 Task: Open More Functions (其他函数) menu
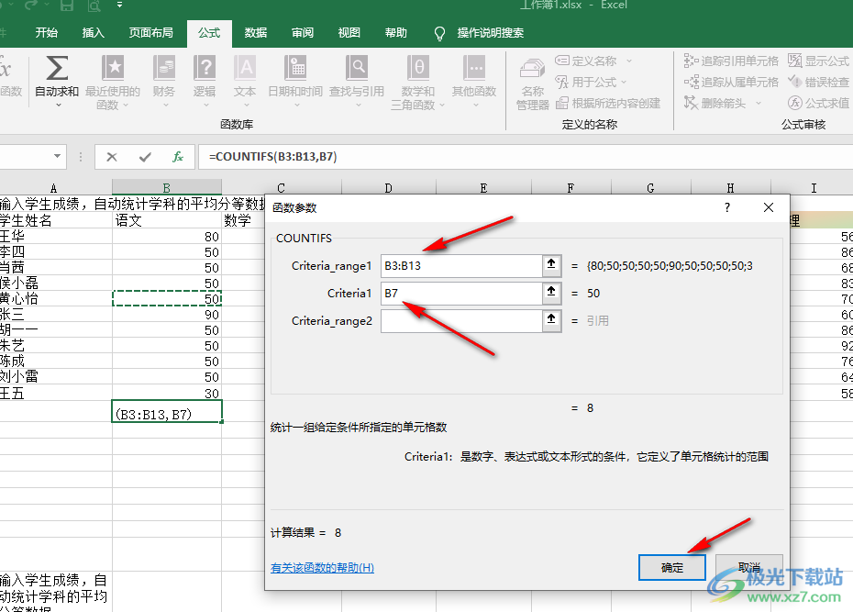pyautogui.click(x=474, y=82)
